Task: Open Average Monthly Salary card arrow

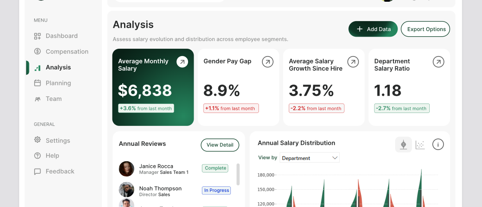Action: [182, 62]
